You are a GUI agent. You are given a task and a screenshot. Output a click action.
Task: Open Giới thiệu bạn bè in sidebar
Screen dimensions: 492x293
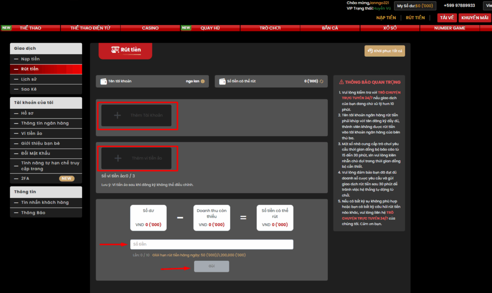point(46,143)
